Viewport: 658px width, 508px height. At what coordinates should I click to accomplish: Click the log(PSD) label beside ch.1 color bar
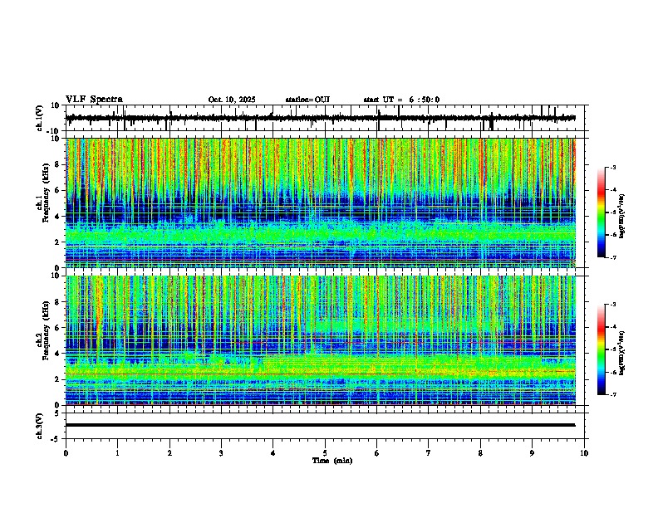pyautogui.click(x=622, y=217)
